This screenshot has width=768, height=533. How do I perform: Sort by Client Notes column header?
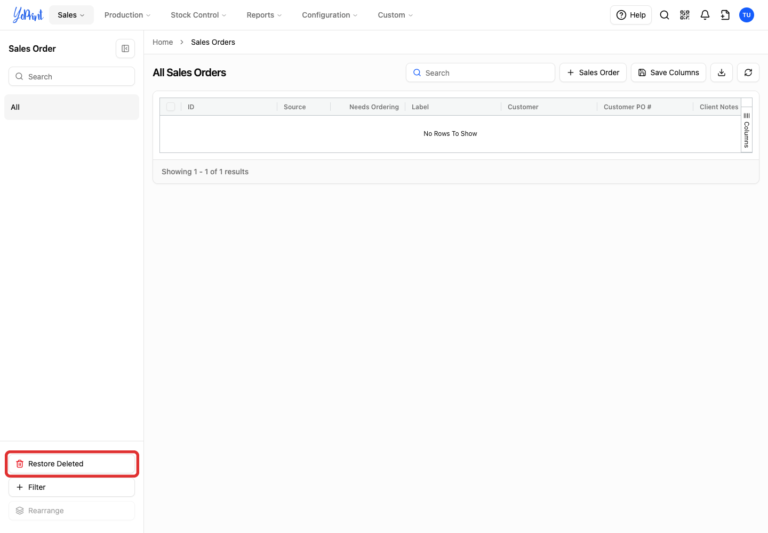pos(717,107)
